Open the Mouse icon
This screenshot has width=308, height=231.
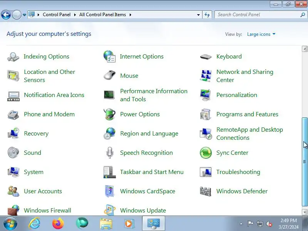click(x=109, y=75)
